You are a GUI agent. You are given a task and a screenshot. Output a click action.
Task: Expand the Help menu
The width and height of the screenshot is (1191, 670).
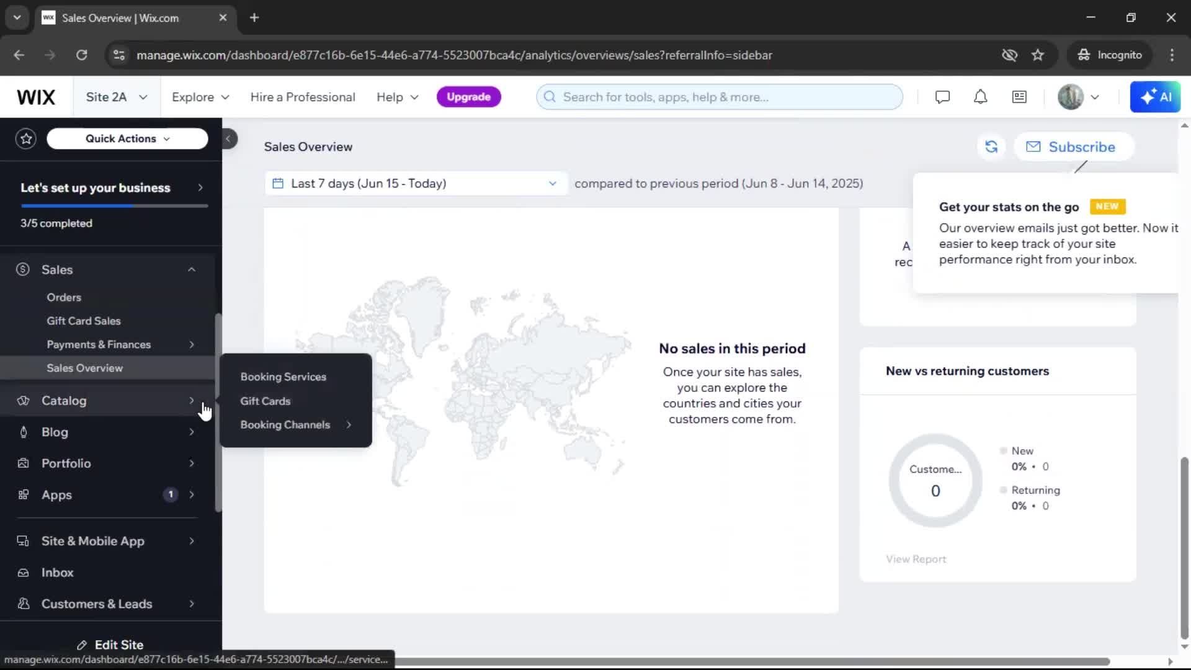pyautogui.click(x=397, y=97)
